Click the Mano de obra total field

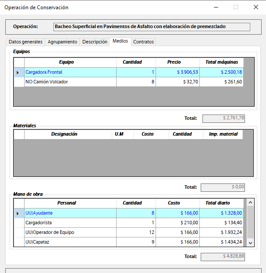(223, 256)
